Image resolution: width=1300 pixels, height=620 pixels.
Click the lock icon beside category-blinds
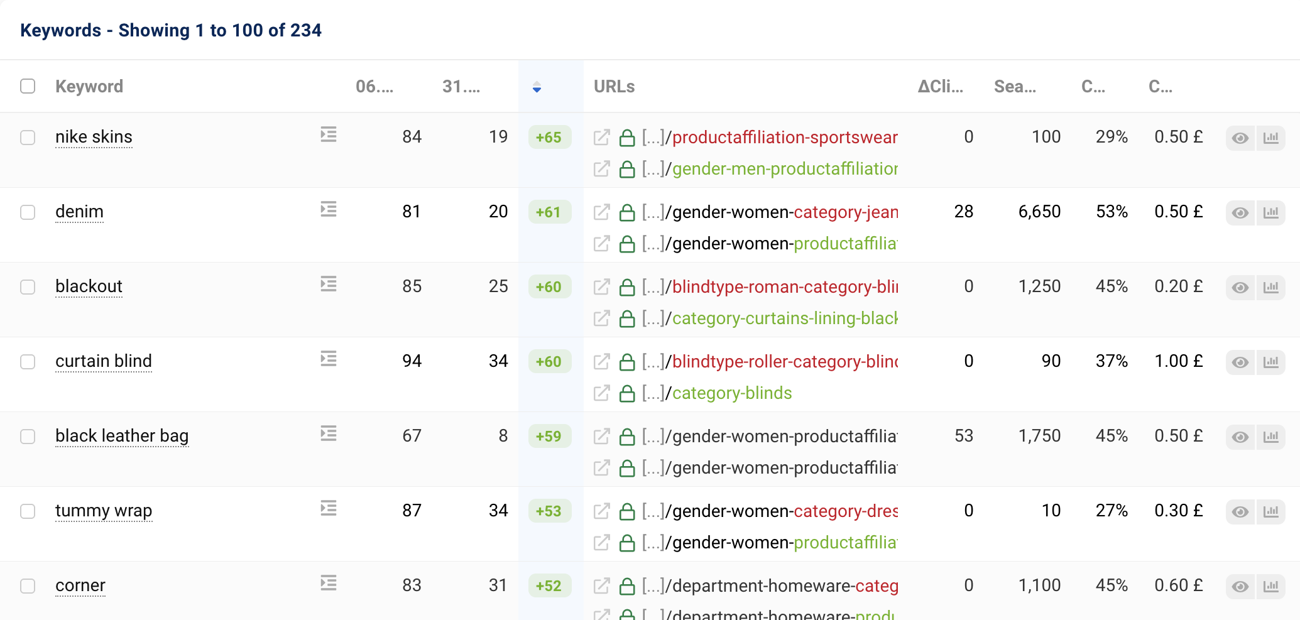(x=627, y=393)
